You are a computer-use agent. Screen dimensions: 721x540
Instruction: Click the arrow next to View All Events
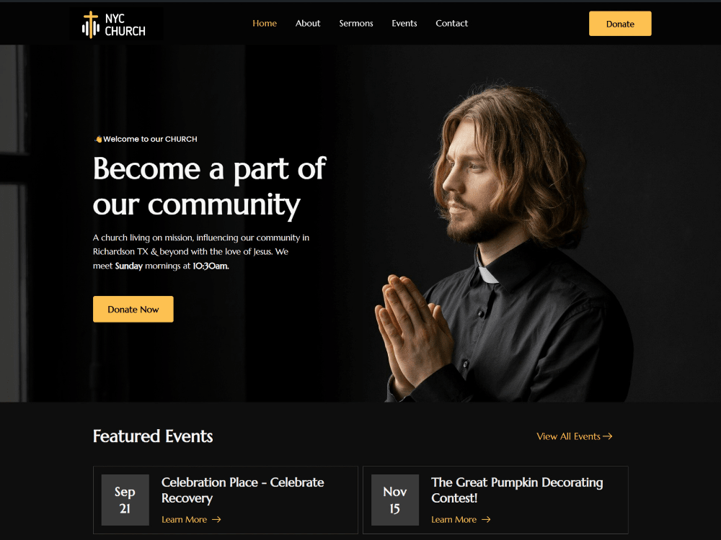click(x=607, y=436)
